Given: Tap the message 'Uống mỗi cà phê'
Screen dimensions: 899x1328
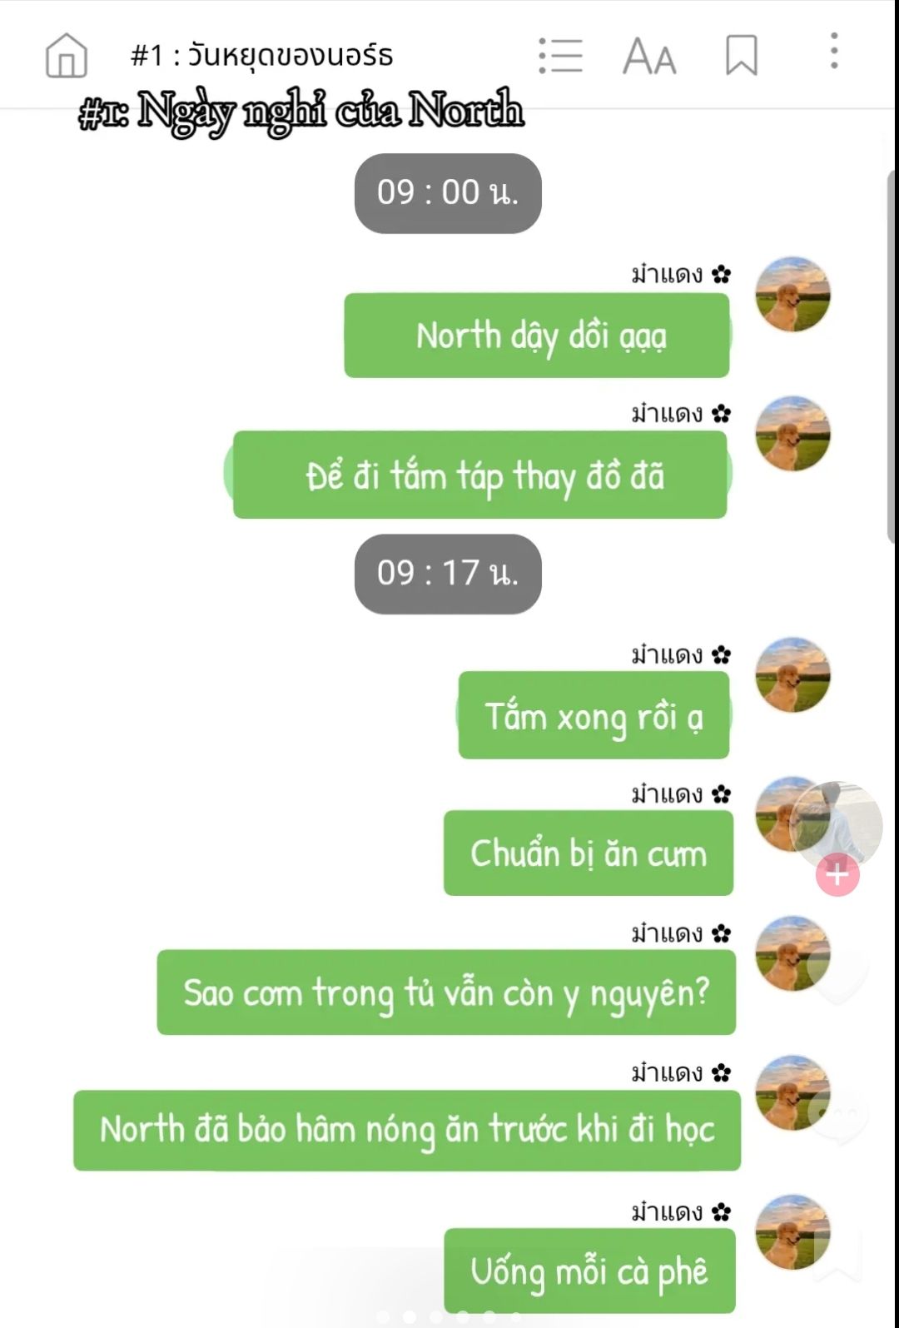Looking at the screenshot, I should pos(589,1271).
